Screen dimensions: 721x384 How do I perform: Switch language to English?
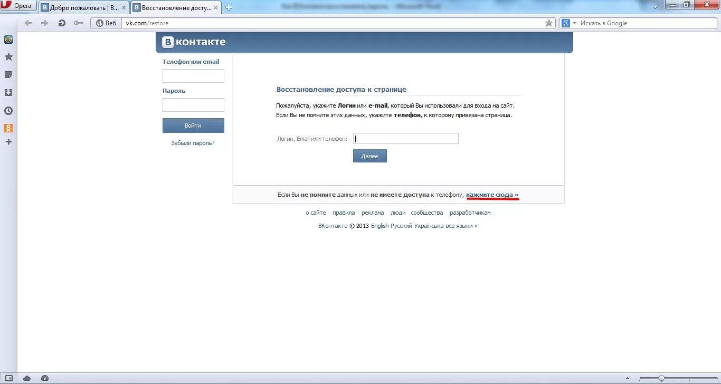coord(380,226)
